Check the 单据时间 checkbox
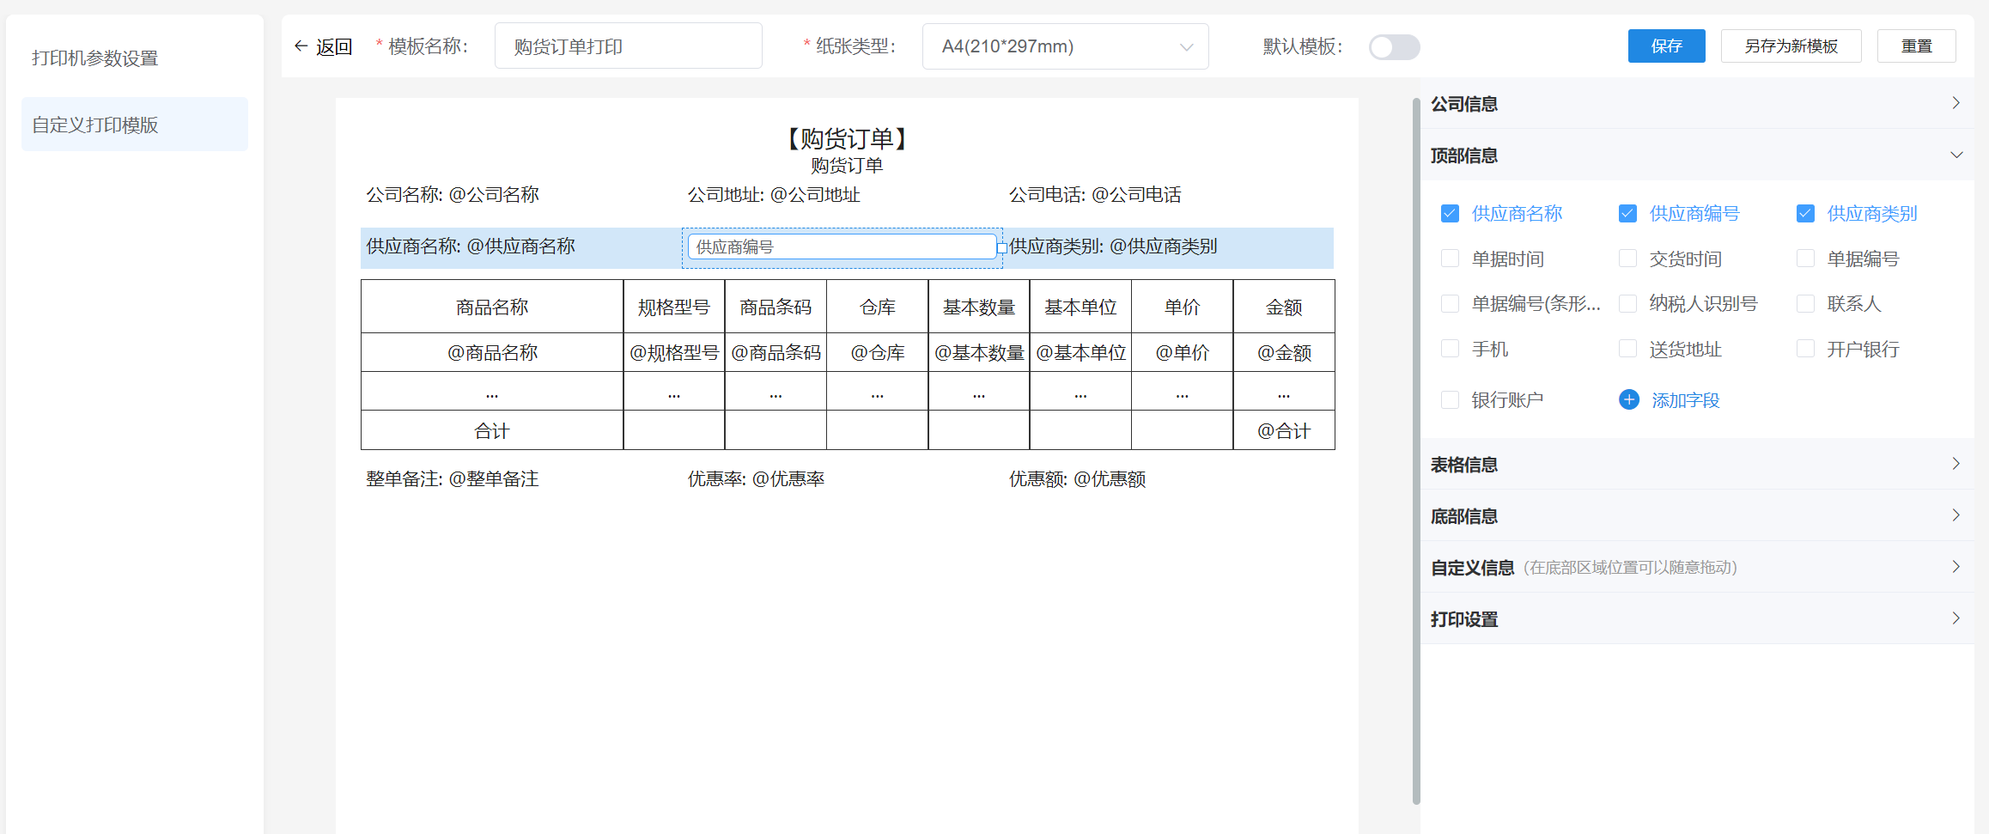The height and width of the screenshot is (834, 1989). pyautogui.click(x=1450, y=259)
